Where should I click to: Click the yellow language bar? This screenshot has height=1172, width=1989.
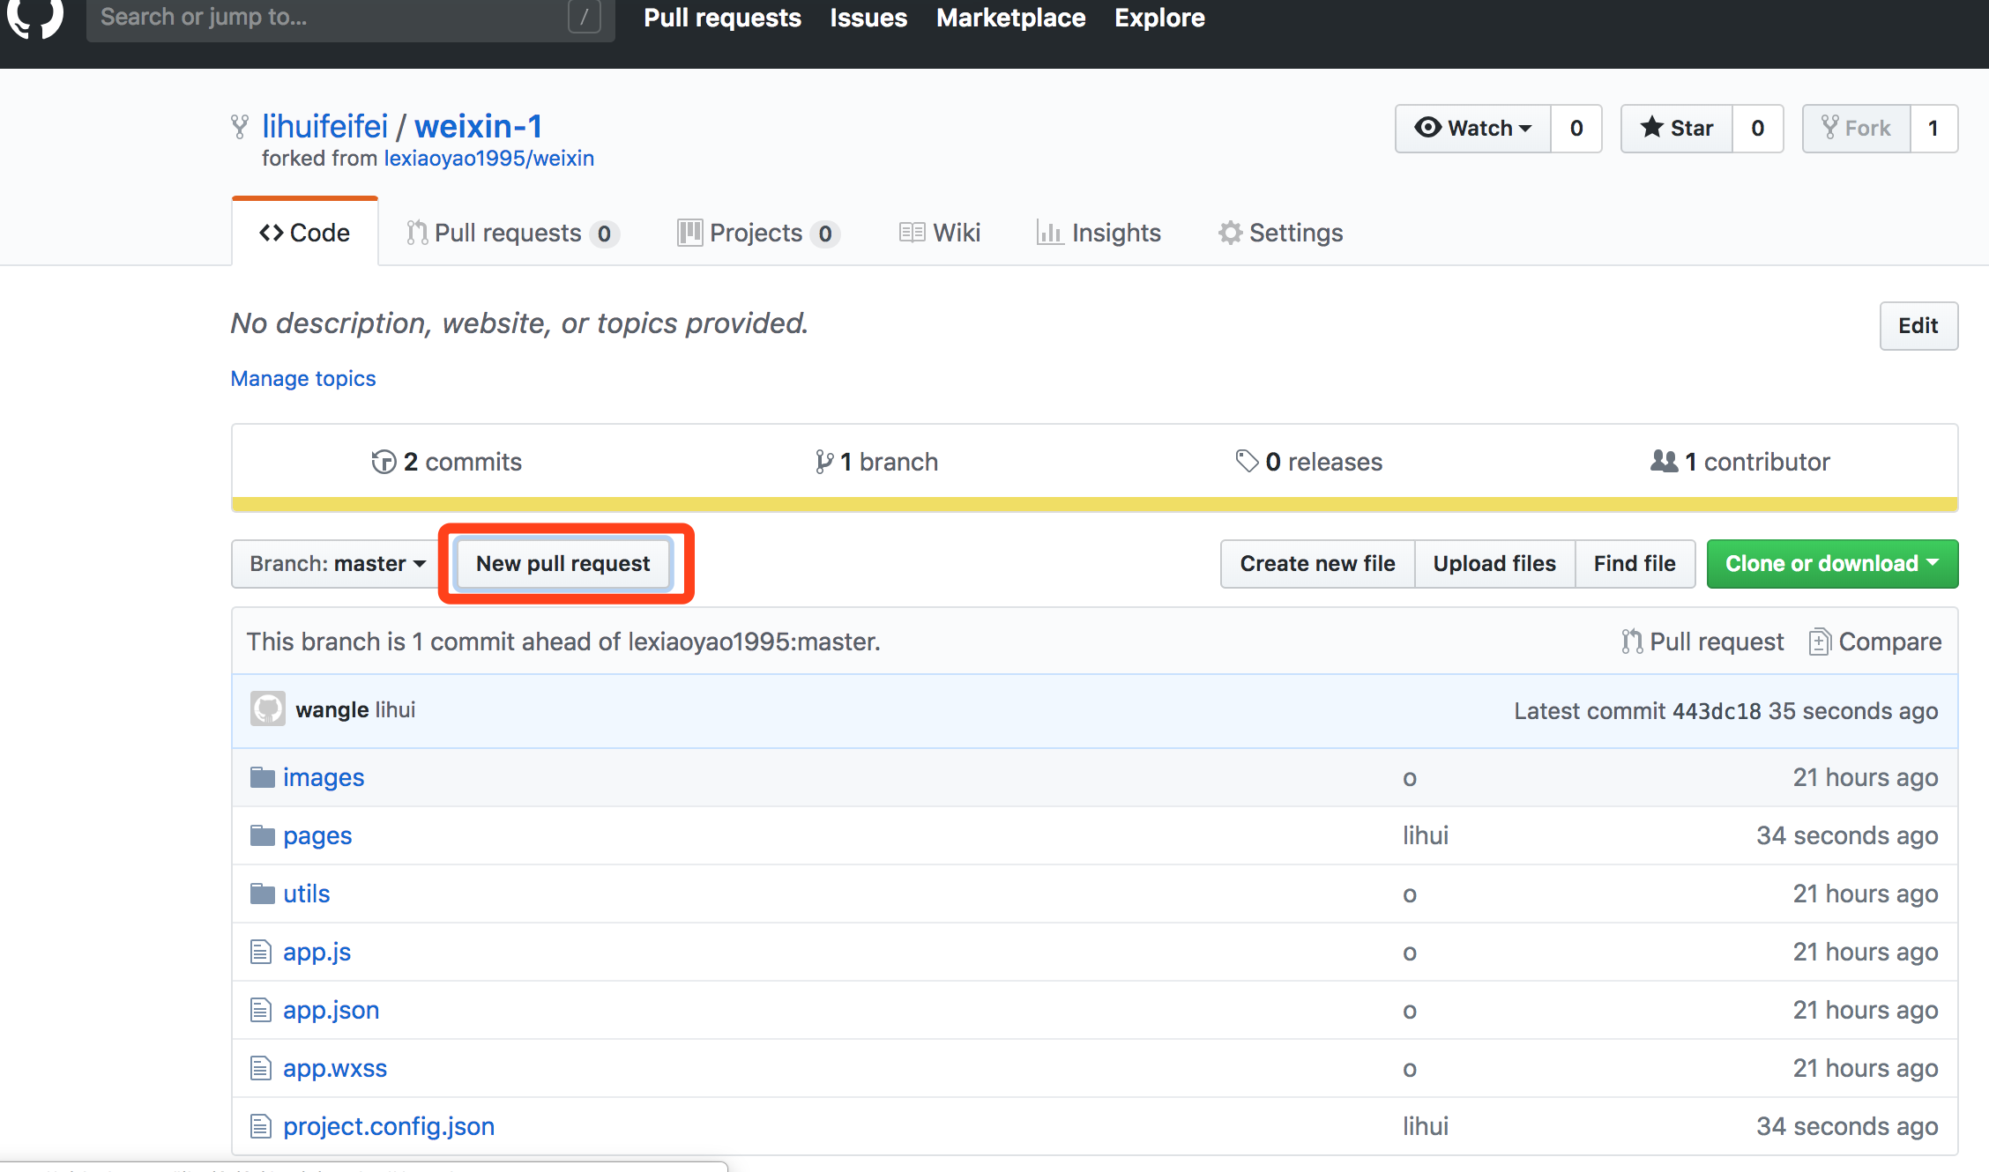pos(1095,505)
